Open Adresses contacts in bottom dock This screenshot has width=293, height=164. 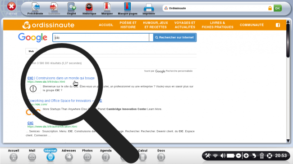(x=69, y=155)
